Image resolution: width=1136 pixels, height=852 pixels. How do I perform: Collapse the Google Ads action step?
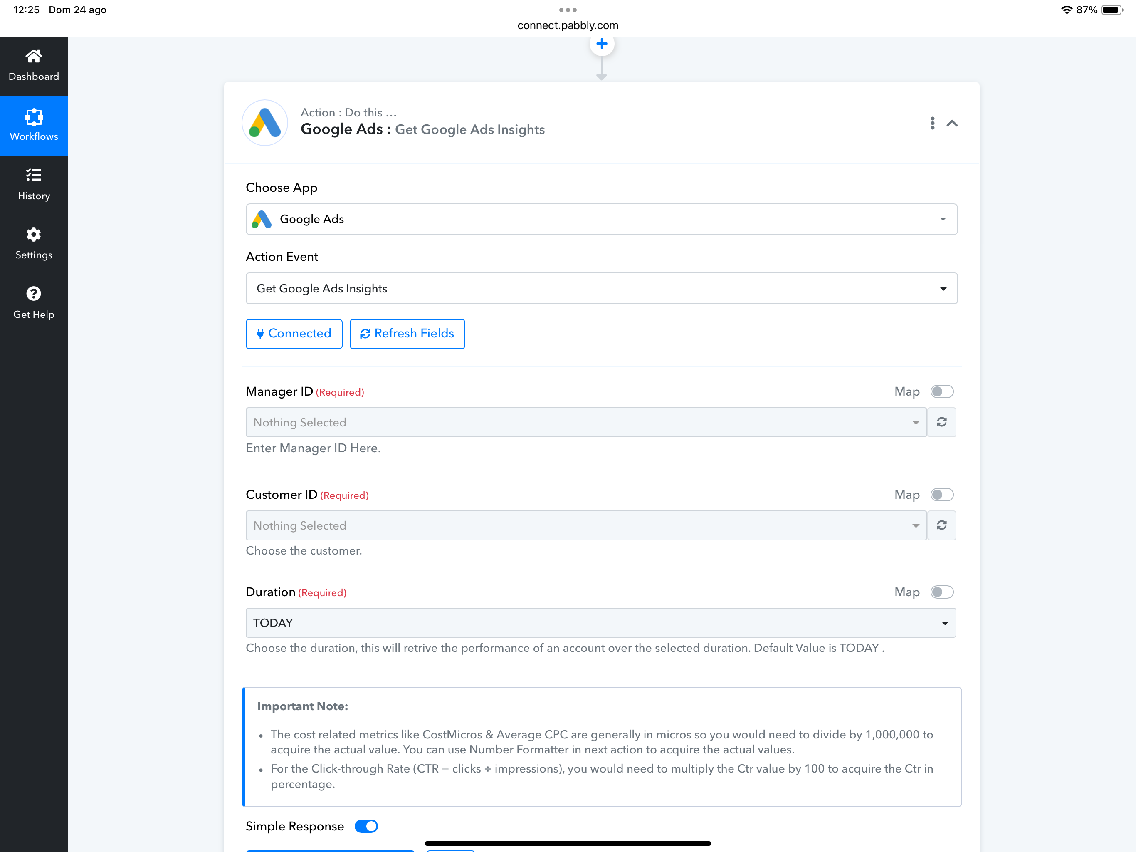click(952, 123)
